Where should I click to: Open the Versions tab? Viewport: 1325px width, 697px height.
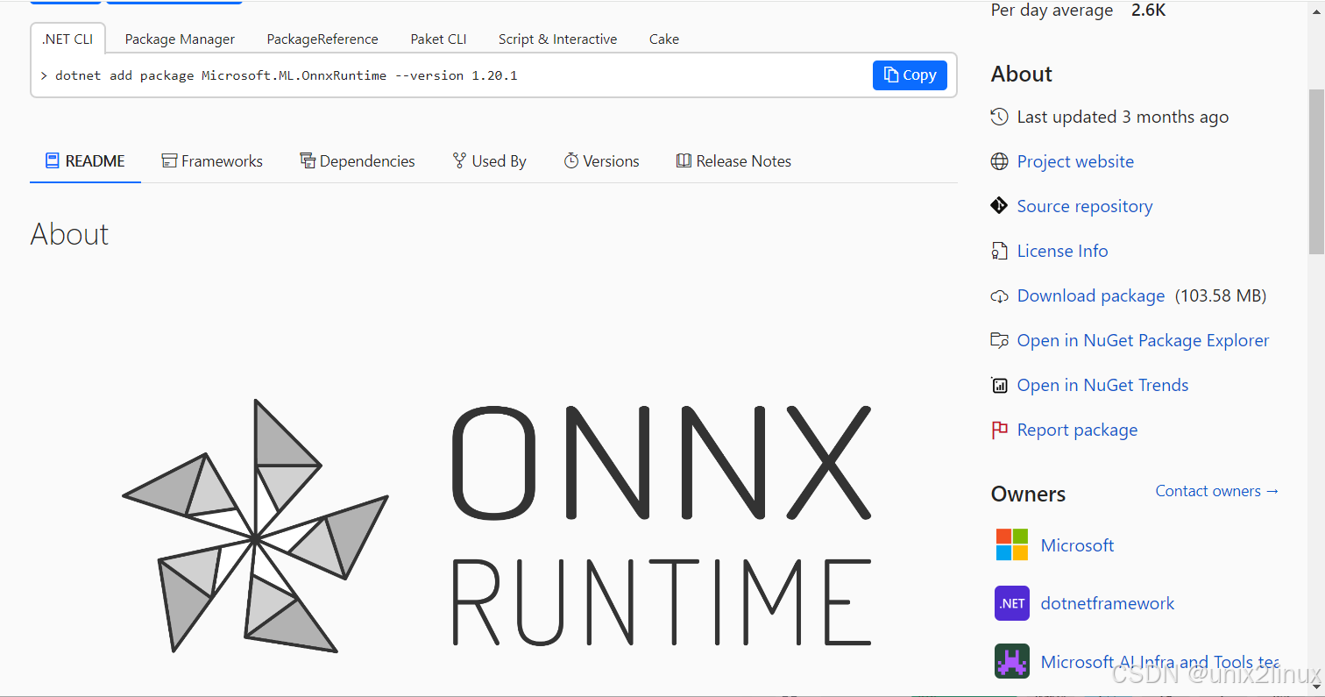click(601, 161)
